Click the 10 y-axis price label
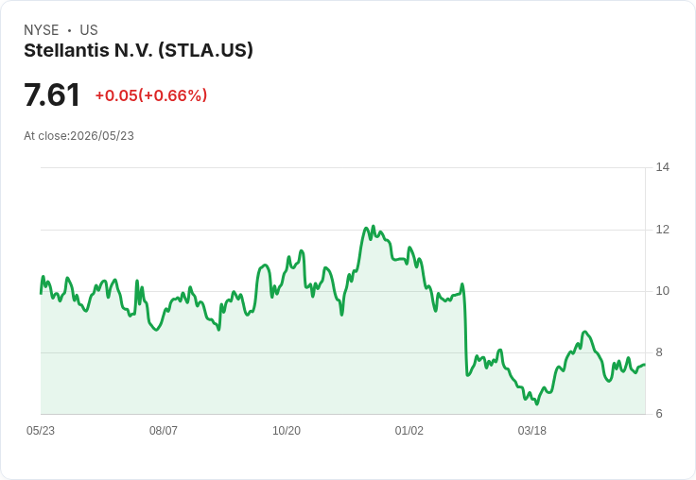 tap(663, 291)
